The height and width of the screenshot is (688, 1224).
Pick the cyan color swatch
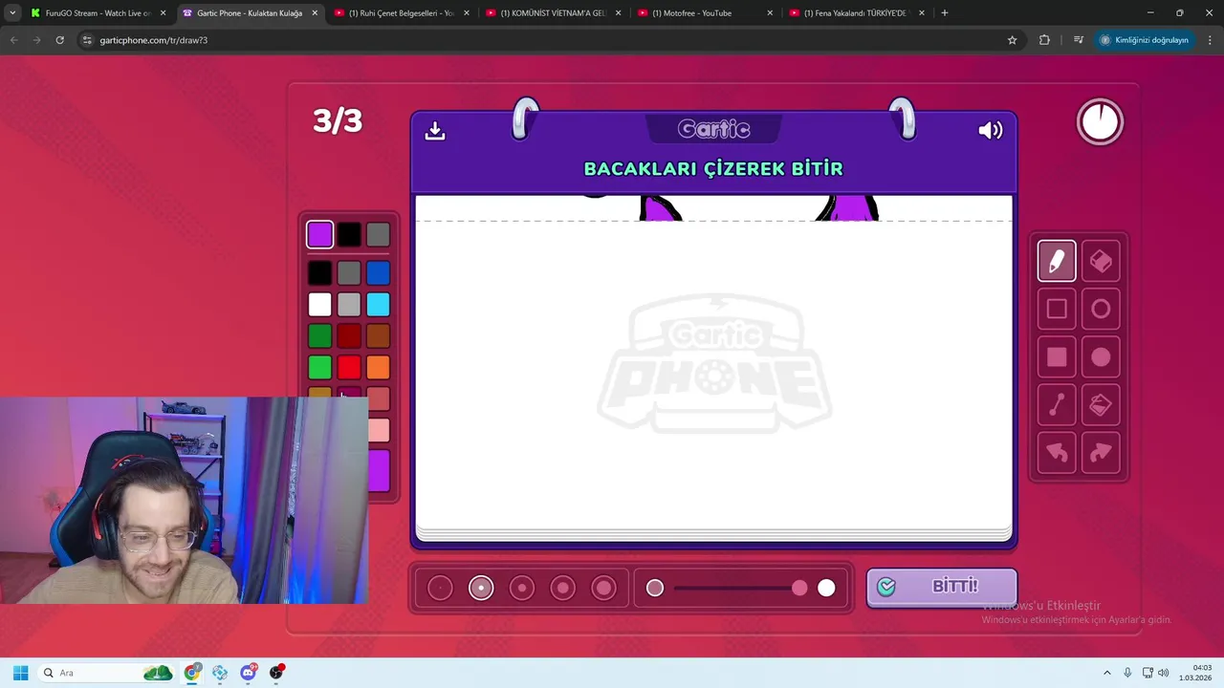point(378,305)
